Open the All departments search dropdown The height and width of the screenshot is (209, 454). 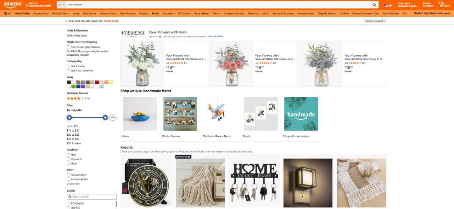(61, 5)
